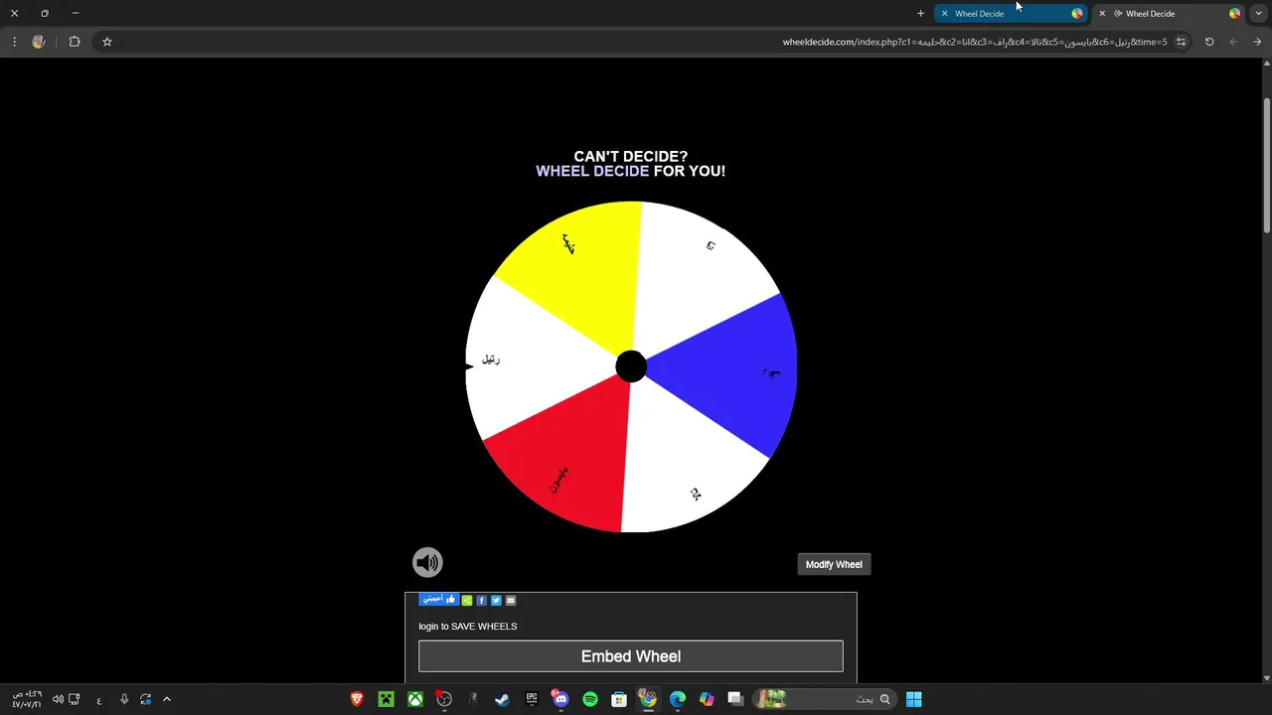Click the wheeldecide.com URL address bar

(974, 42)
